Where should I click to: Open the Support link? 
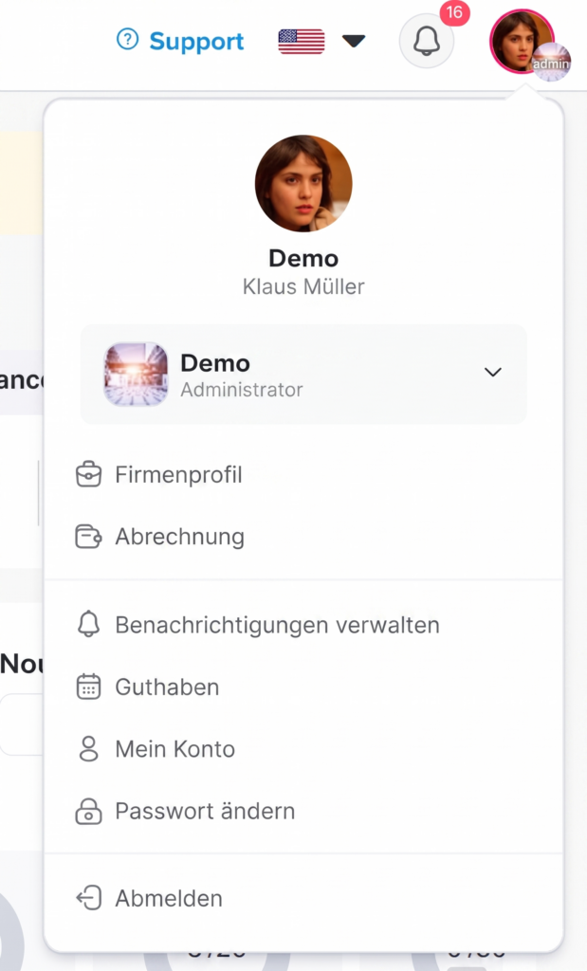click(196, 41)
